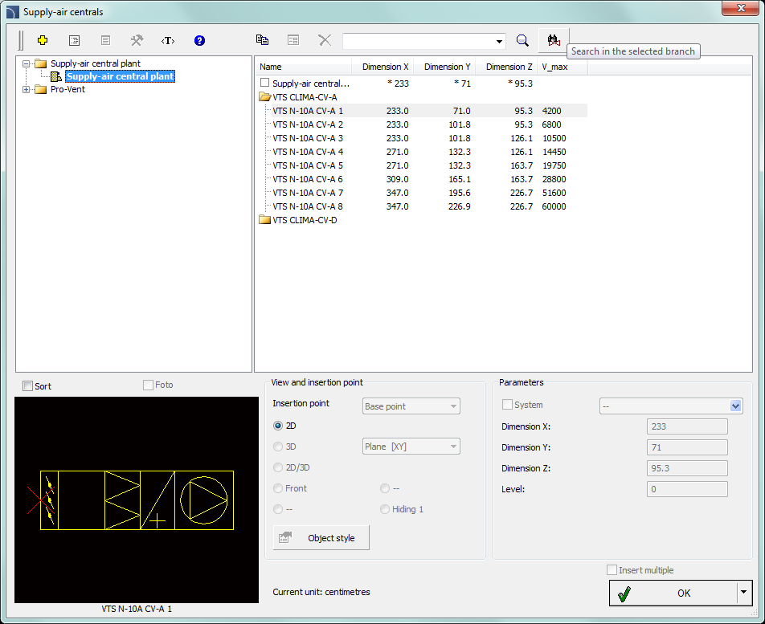This screenshot has width=765, height=624.
Task: Tick the Supply-air central row checkbox
Action: click(x=265, y=83)
